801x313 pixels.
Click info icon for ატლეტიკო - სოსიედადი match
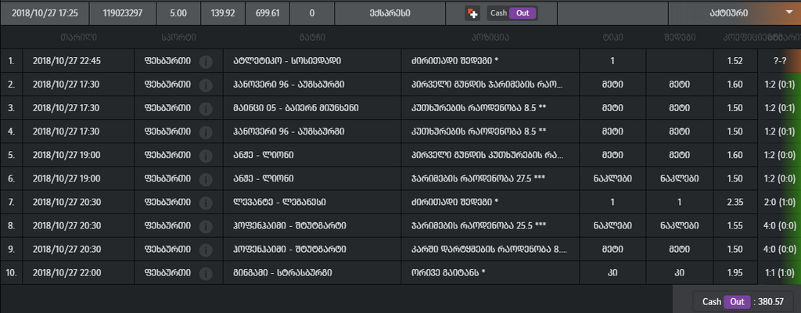coord(206,61)
